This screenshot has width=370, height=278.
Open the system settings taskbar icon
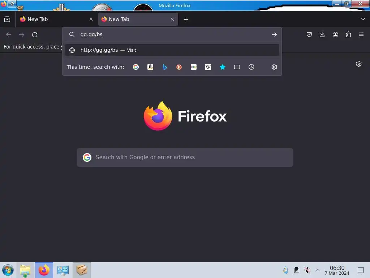(63, 270)
